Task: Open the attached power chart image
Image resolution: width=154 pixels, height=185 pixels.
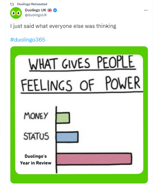Action: pyautogui.click(x=79, y=115)
